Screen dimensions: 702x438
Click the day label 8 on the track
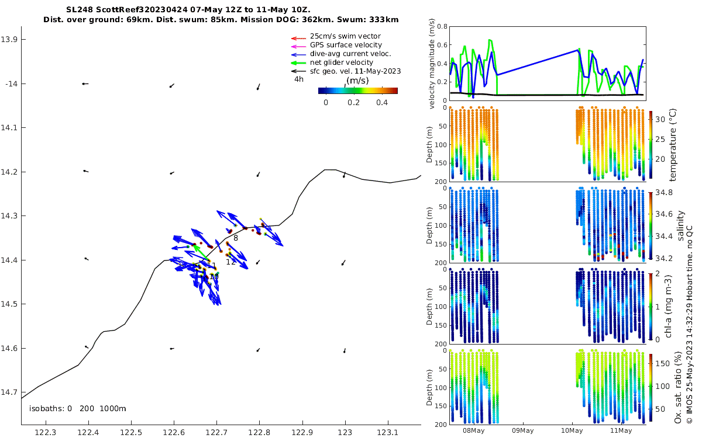236,238
